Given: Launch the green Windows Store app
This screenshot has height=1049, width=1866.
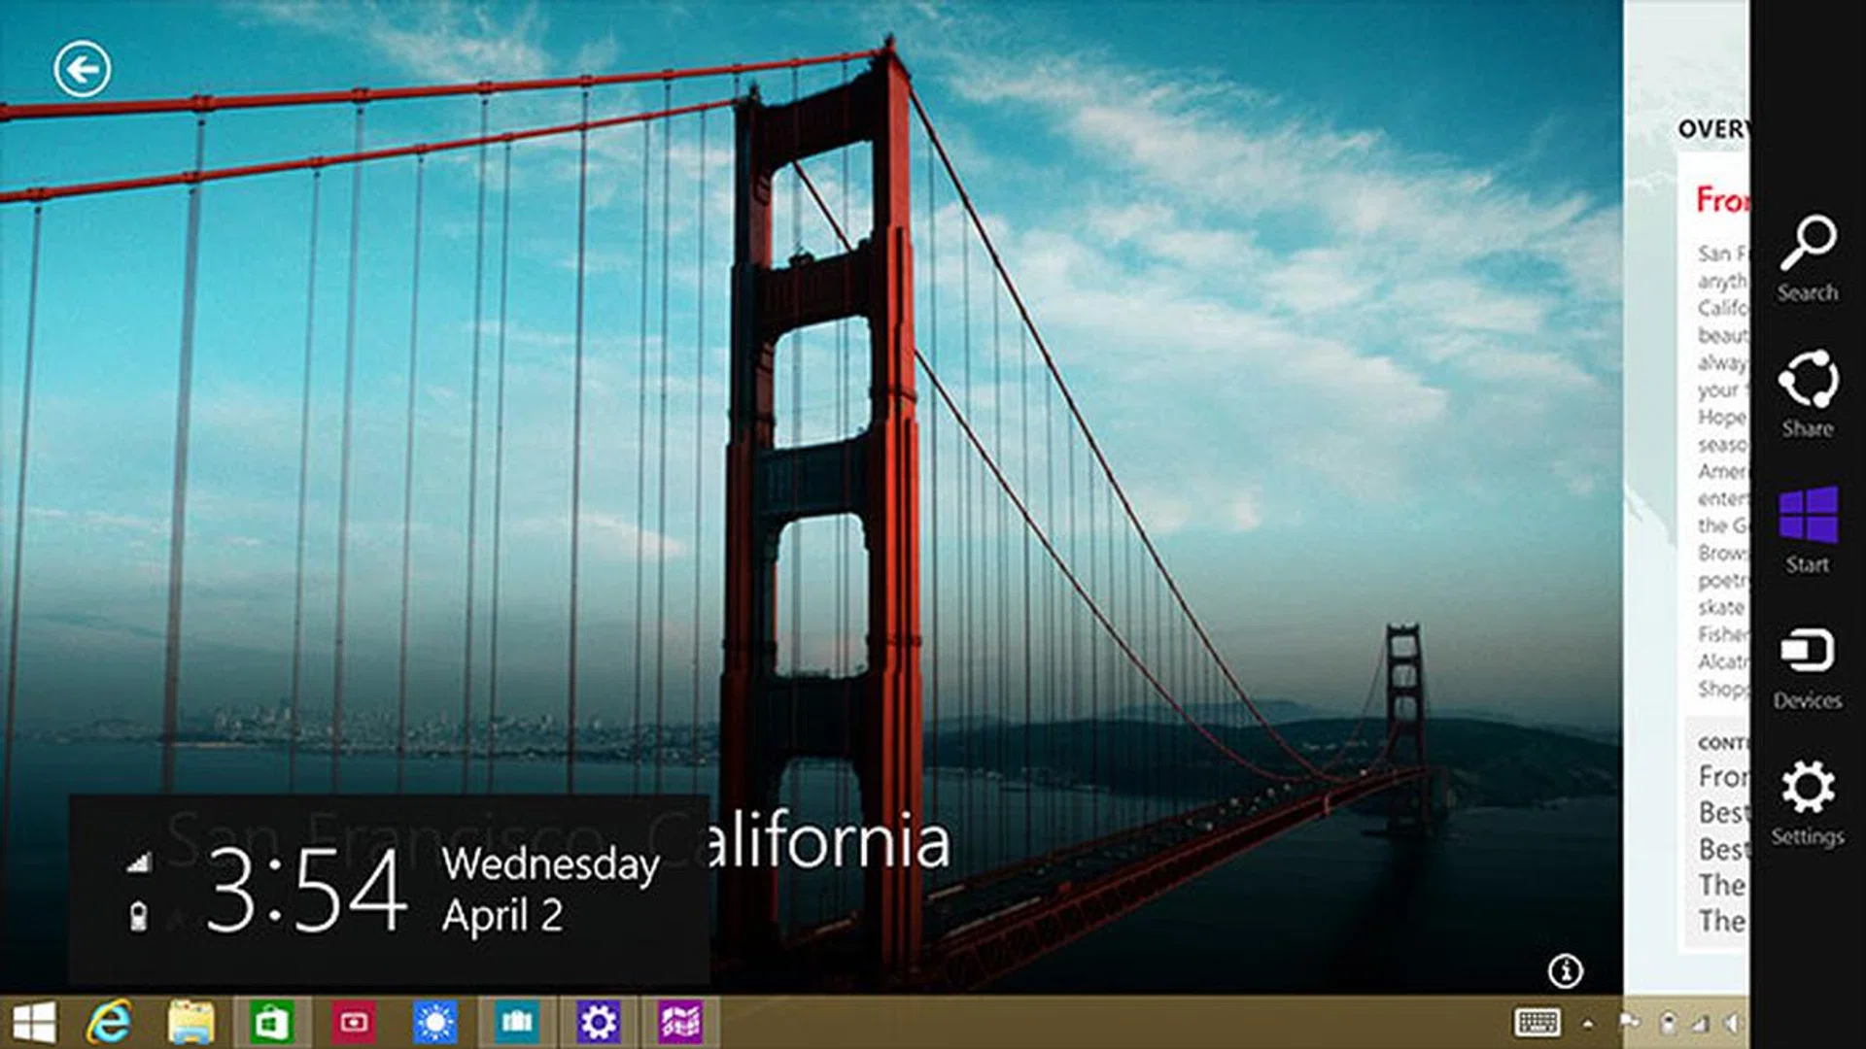Looking at the screenshot, I should (x=272, y=1023).
